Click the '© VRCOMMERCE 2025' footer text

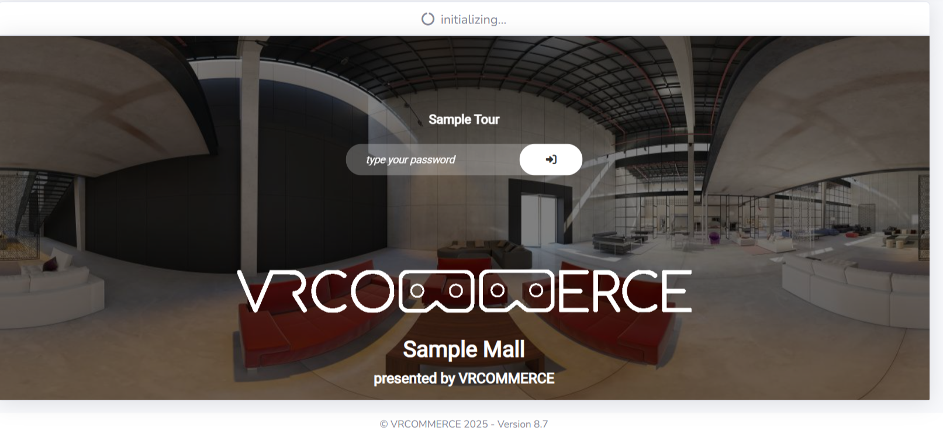click(433, 424)
